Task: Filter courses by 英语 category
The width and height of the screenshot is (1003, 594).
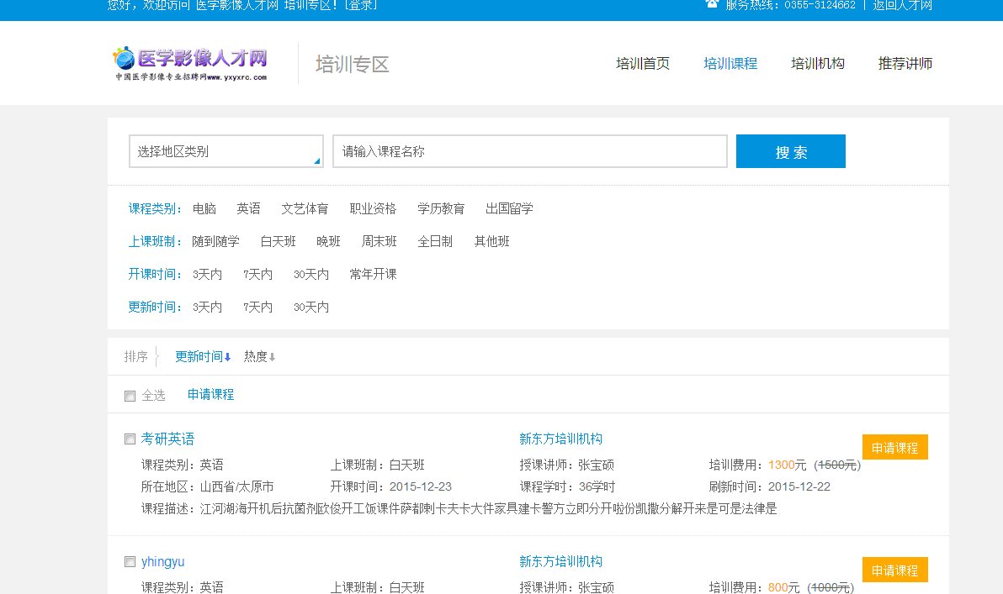Action: (x=249, y=208)
